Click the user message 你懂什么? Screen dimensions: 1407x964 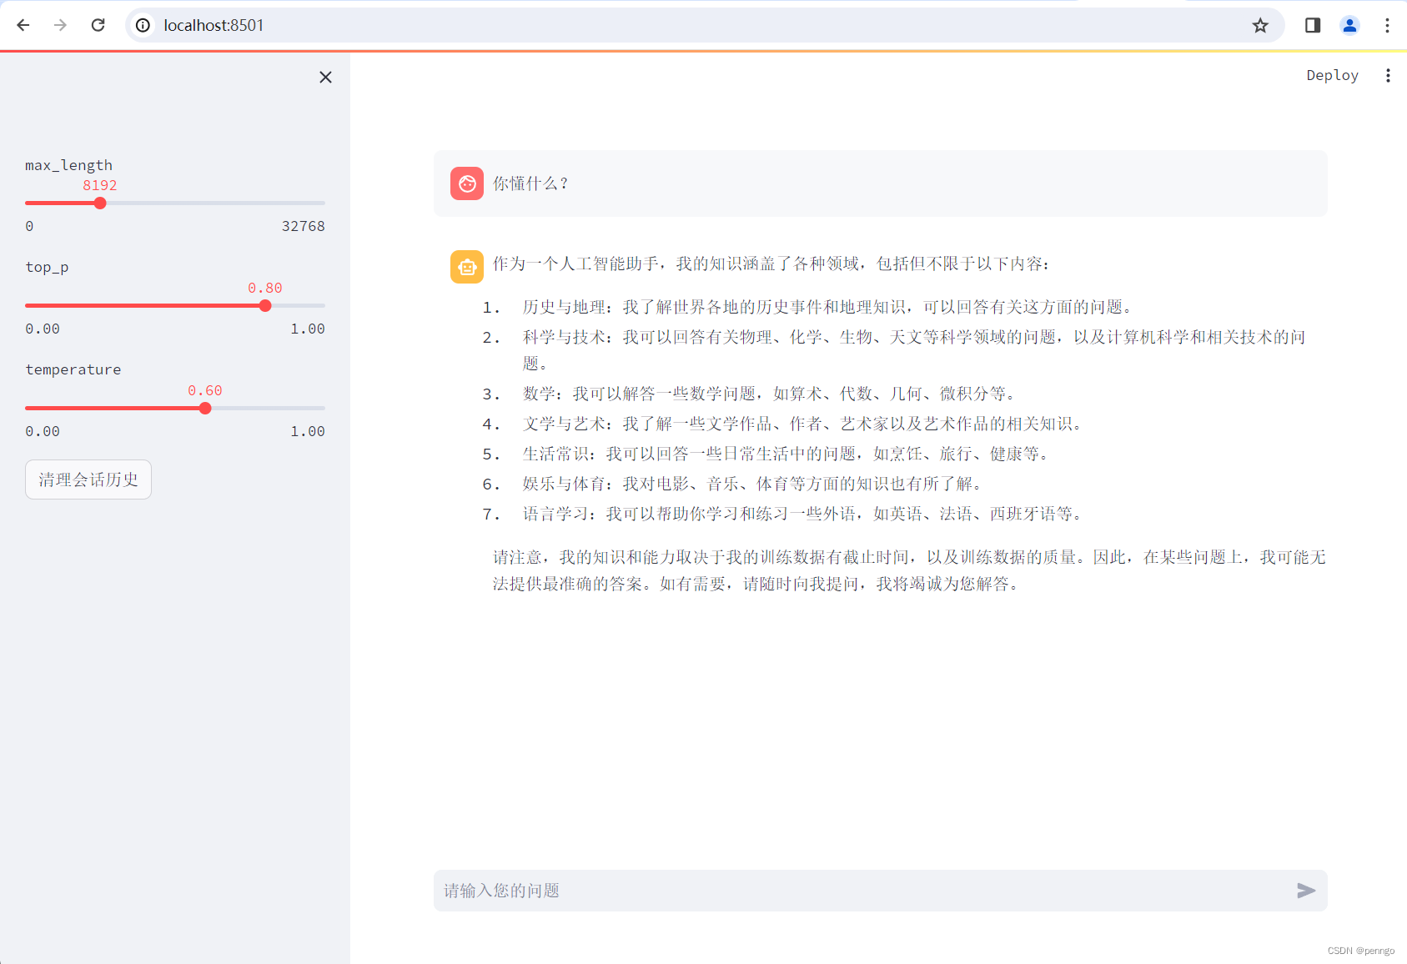click(530, 183)
